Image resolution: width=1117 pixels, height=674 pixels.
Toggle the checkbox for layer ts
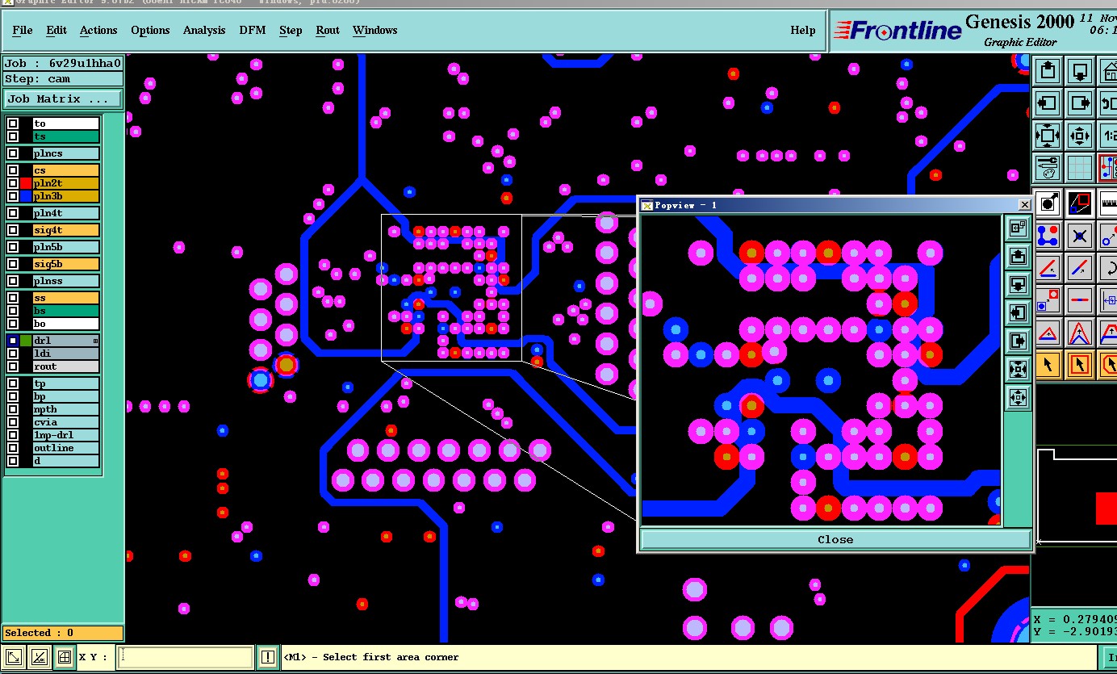[x=13, y=136]
